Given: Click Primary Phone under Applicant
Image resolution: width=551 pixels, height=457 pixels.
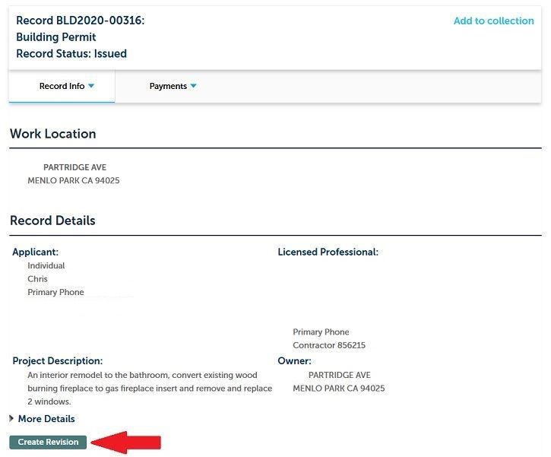Looking at the screenshot, I should 55,292.
